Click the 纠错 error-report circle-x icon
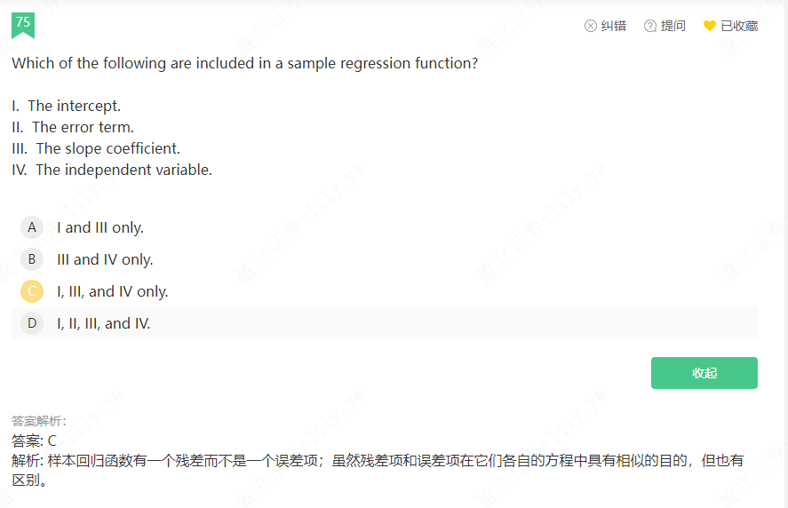Screen dimensions: 788x508 [x=591, y=26]
